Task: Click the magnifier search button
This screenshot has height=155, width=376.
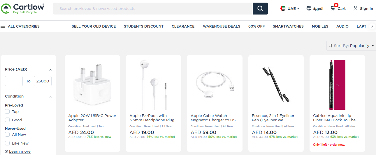Action: click(x=260, y=8)
